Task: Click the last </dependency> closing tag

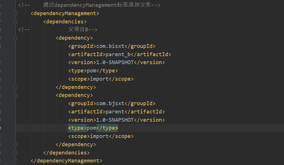Action: tap(76, 144)
